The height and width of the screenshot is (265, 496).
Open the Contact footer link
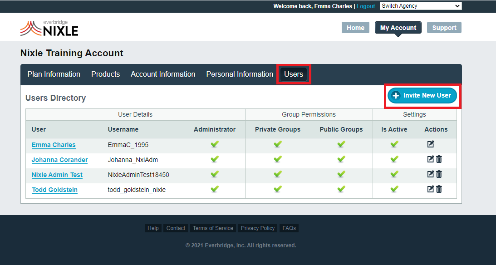(x=176, y=228)
